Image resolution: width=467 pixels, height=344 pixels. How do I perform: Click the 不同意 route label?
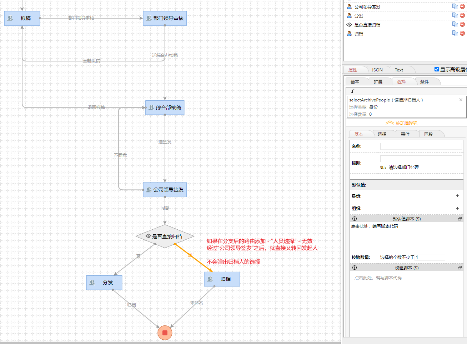tap(120, 155)
